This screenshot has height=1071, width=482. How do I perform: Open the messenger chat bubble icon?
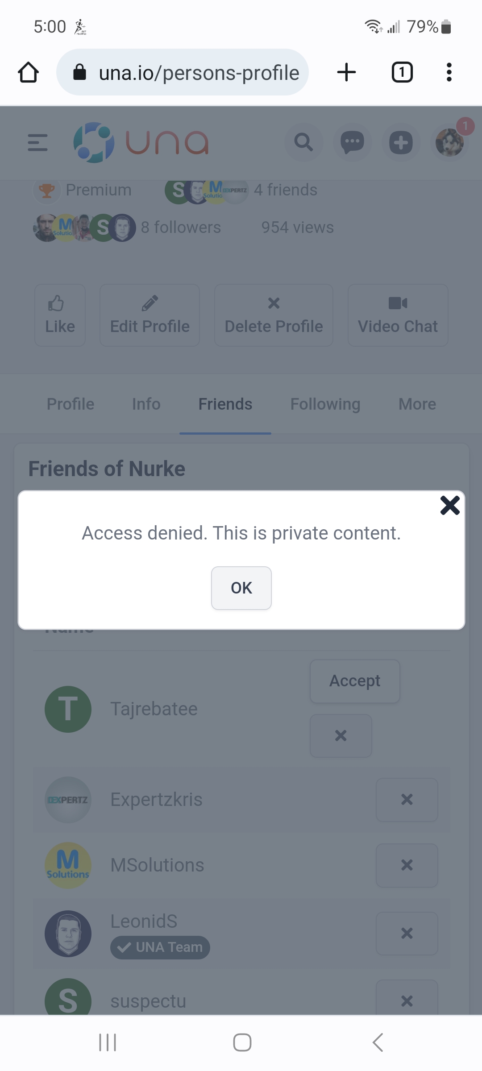352,143
